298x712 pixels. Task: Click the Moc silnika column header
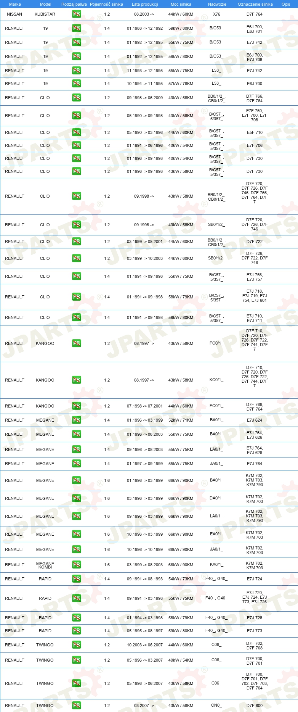181,4
